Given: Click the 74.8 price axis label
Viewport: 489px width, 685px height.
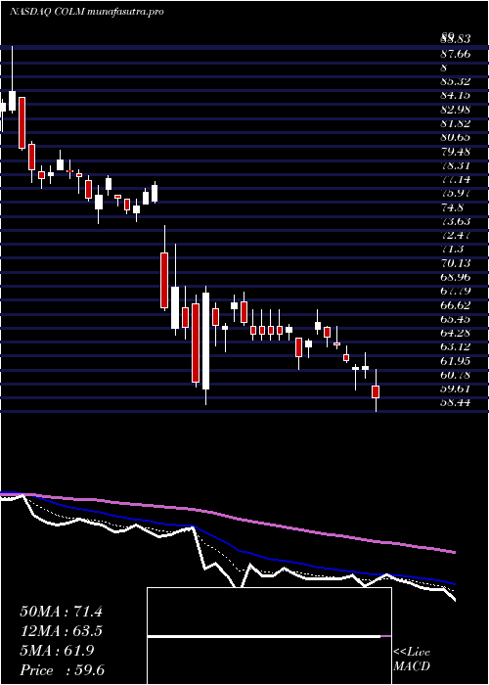Looking at the screenshot, I should (452, 207).
